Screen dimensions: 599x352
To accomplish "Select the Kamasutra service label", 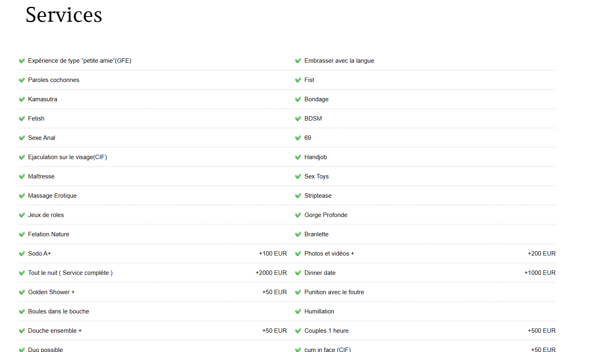I will 43,99.
